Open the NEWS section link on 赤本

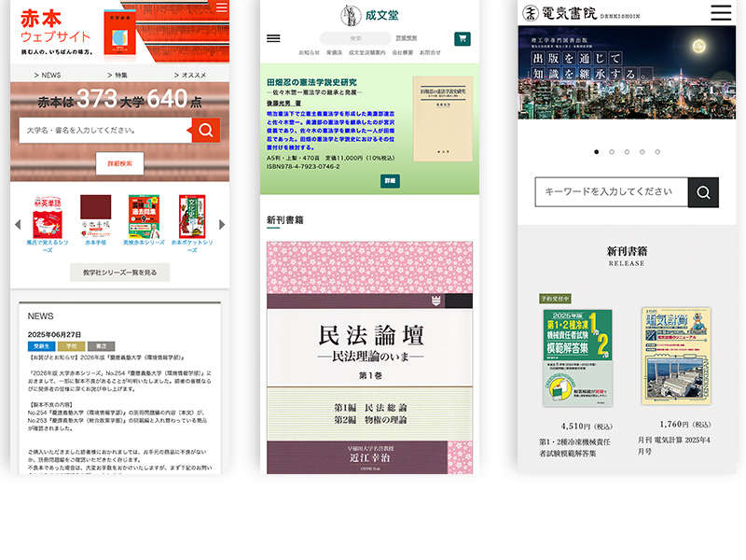click(x=48, y=76)
